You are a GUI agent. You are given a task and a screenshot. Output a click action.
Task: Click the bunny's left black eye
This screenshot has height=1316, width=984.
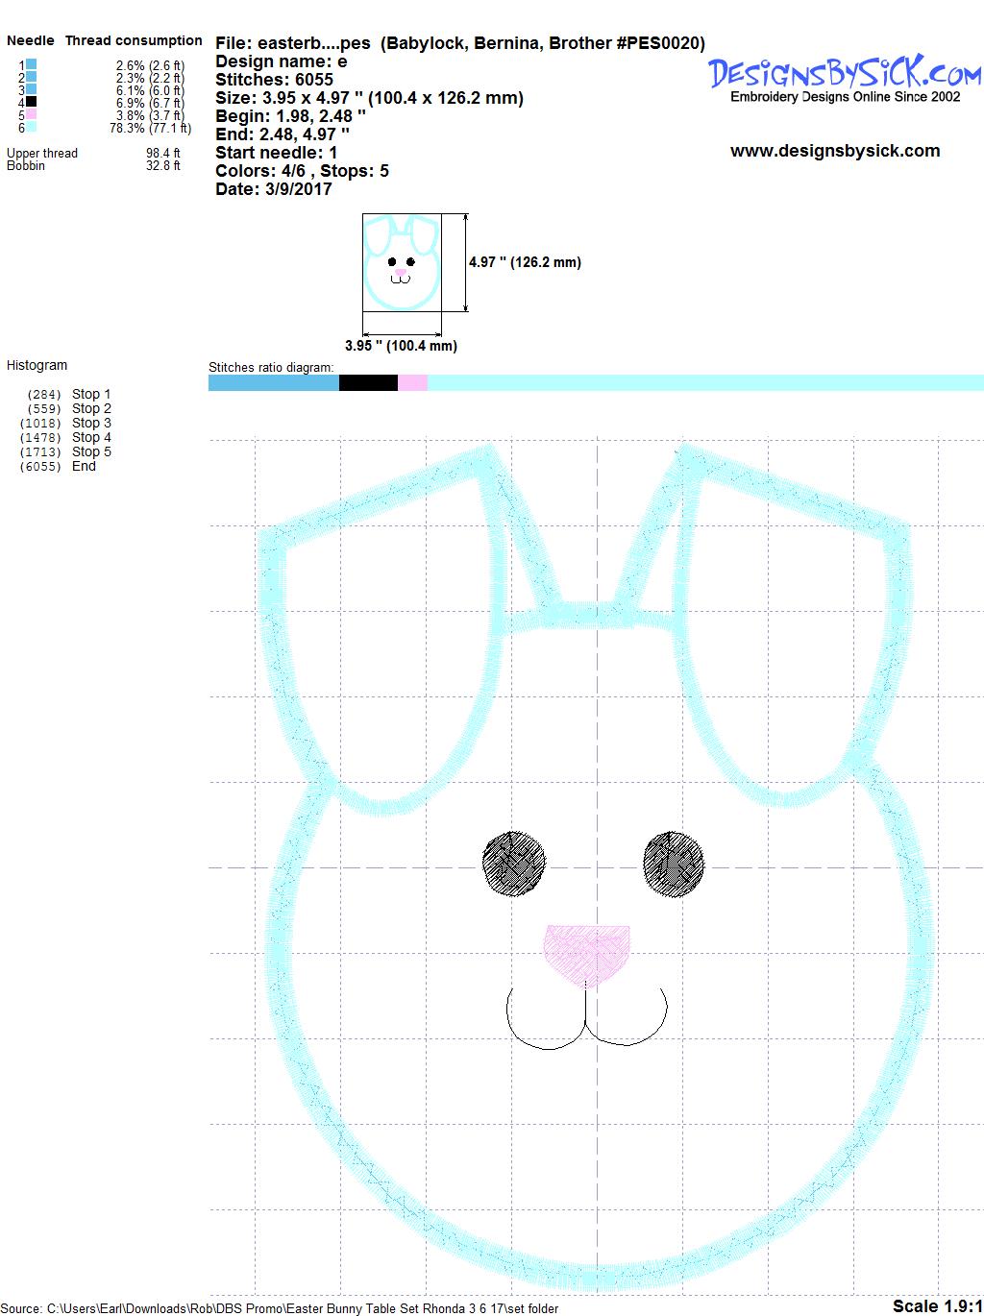[x=513, y=864]
